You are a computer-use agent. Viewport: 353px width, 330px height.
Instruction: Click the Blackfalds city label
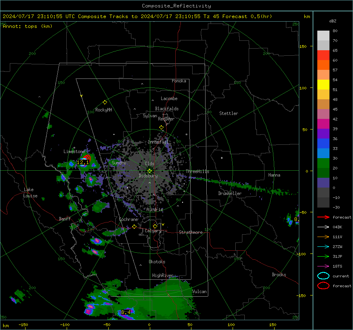click(167, 109)
